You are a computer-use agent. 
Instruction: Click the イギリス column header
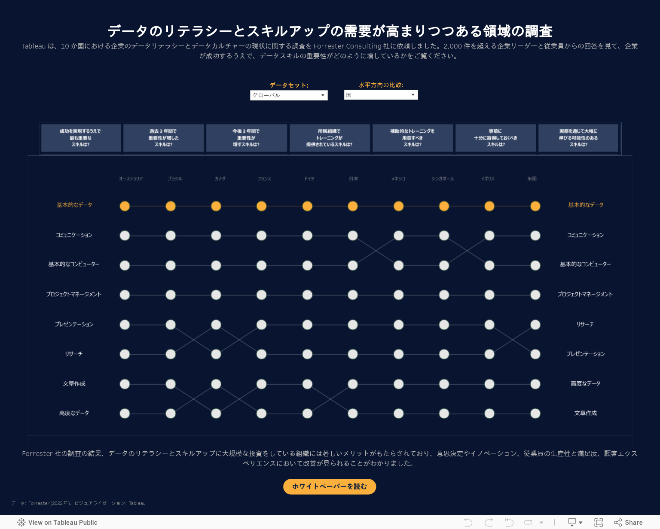488,179
